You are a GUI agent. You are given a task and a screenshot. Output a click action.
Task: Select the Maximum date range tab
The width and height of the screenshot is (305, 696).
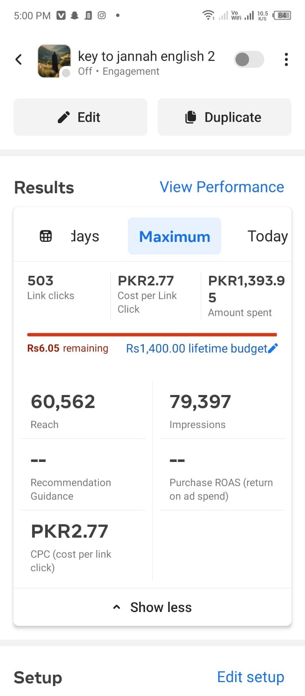coord(174,236)
